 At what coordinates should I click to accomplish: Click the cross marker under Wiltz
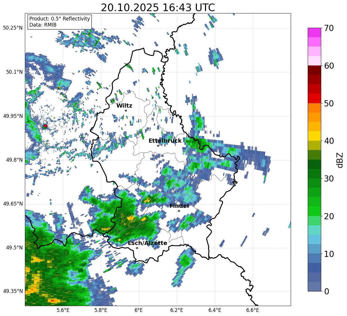[126, 110]
